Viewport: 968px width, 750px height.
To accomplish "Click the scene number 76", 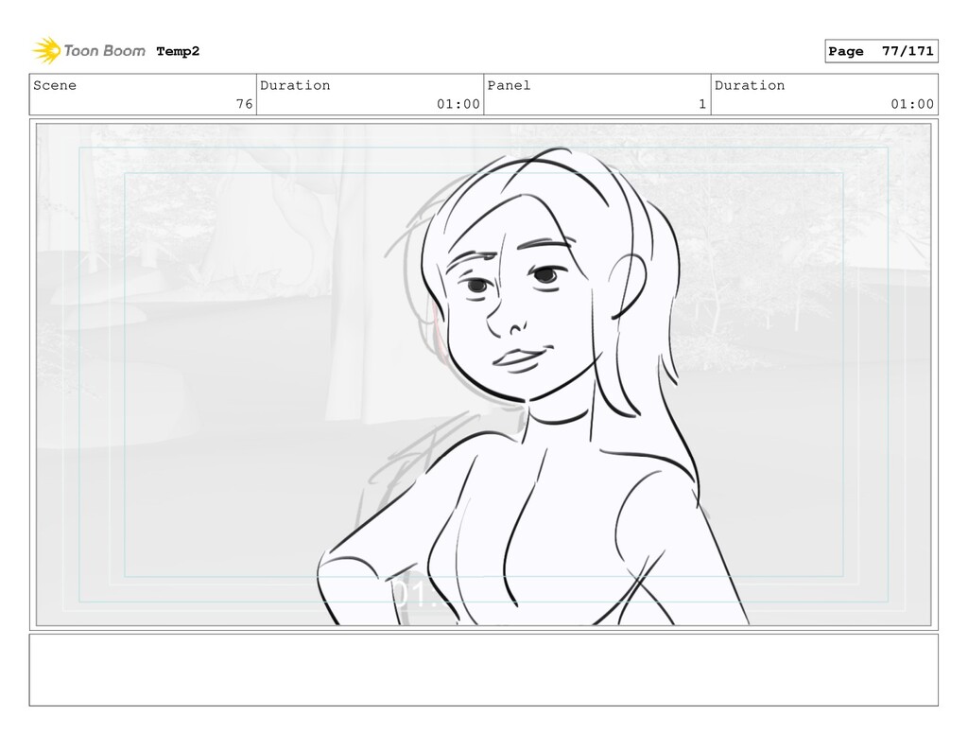I will pyautogui.click(x=245, y=104).
